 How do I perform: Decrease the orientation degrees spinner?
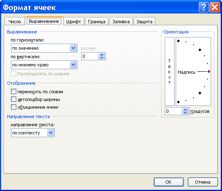(185, 113)
